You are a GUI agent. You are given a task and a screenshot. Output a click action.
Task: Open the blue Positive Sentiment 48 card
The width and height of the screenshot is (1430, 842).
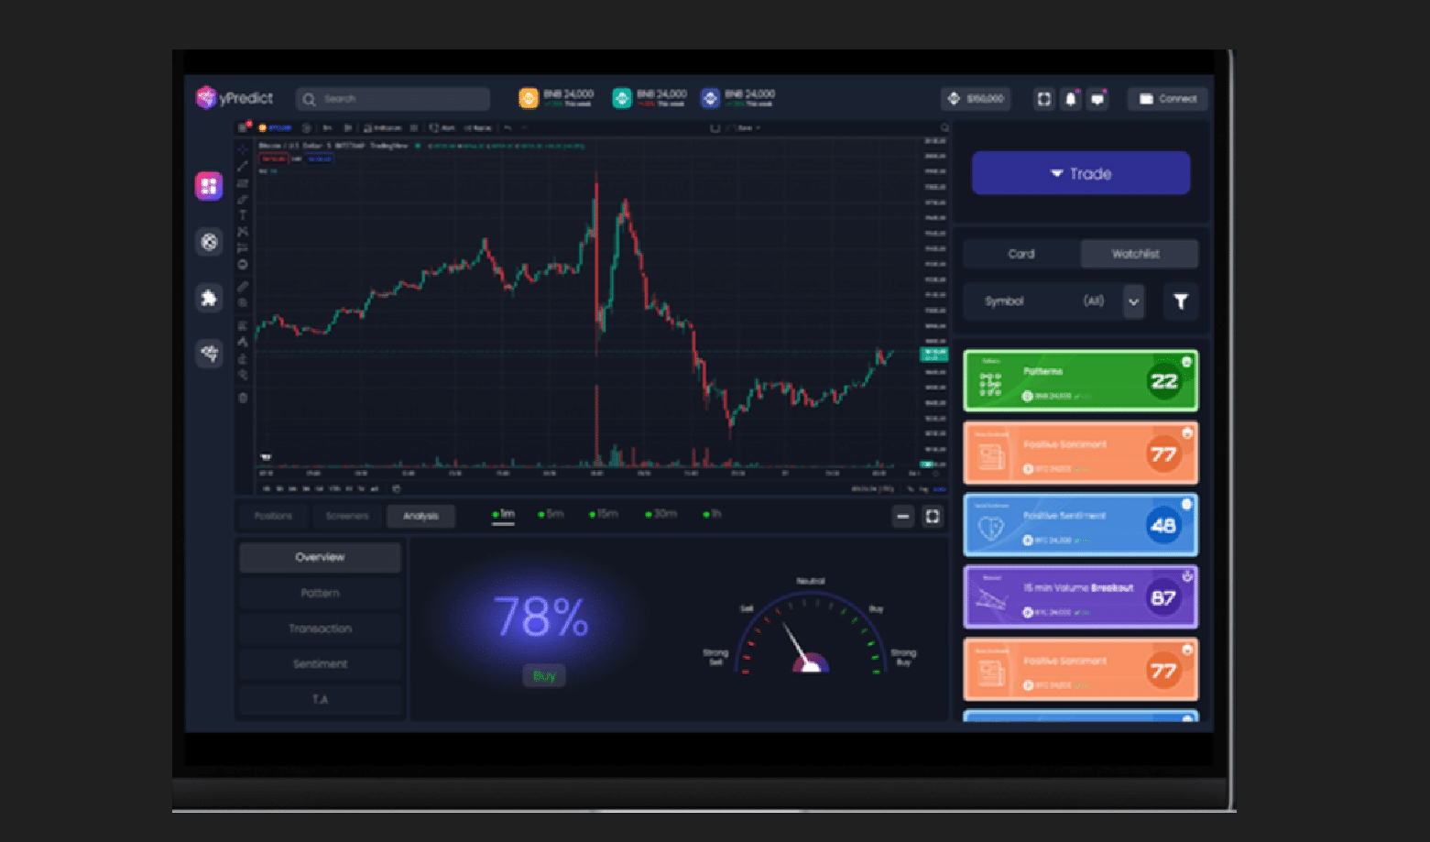[x=1081, y=525]
